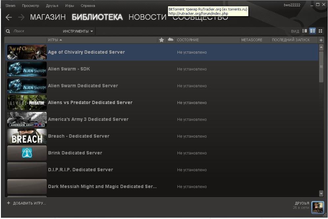The height and width of the screenshot is (219, 328).
Task: Click ДОБАВИТЬ ИГРУ button
Action: point(30,203)
